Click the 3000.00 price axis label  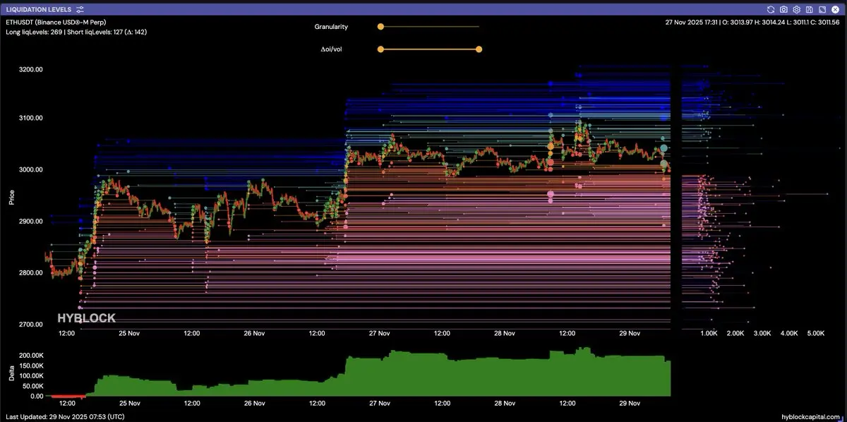[x=30, y=169]
